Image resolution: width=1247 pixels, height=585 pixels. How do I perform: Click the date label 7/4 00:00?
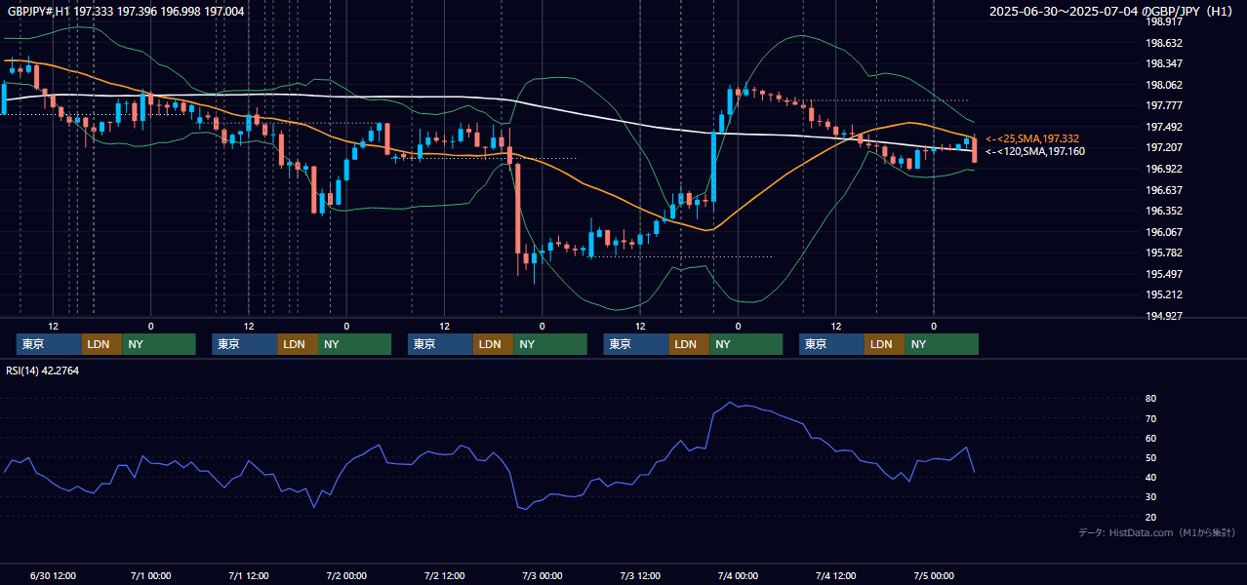pos(738,576)
